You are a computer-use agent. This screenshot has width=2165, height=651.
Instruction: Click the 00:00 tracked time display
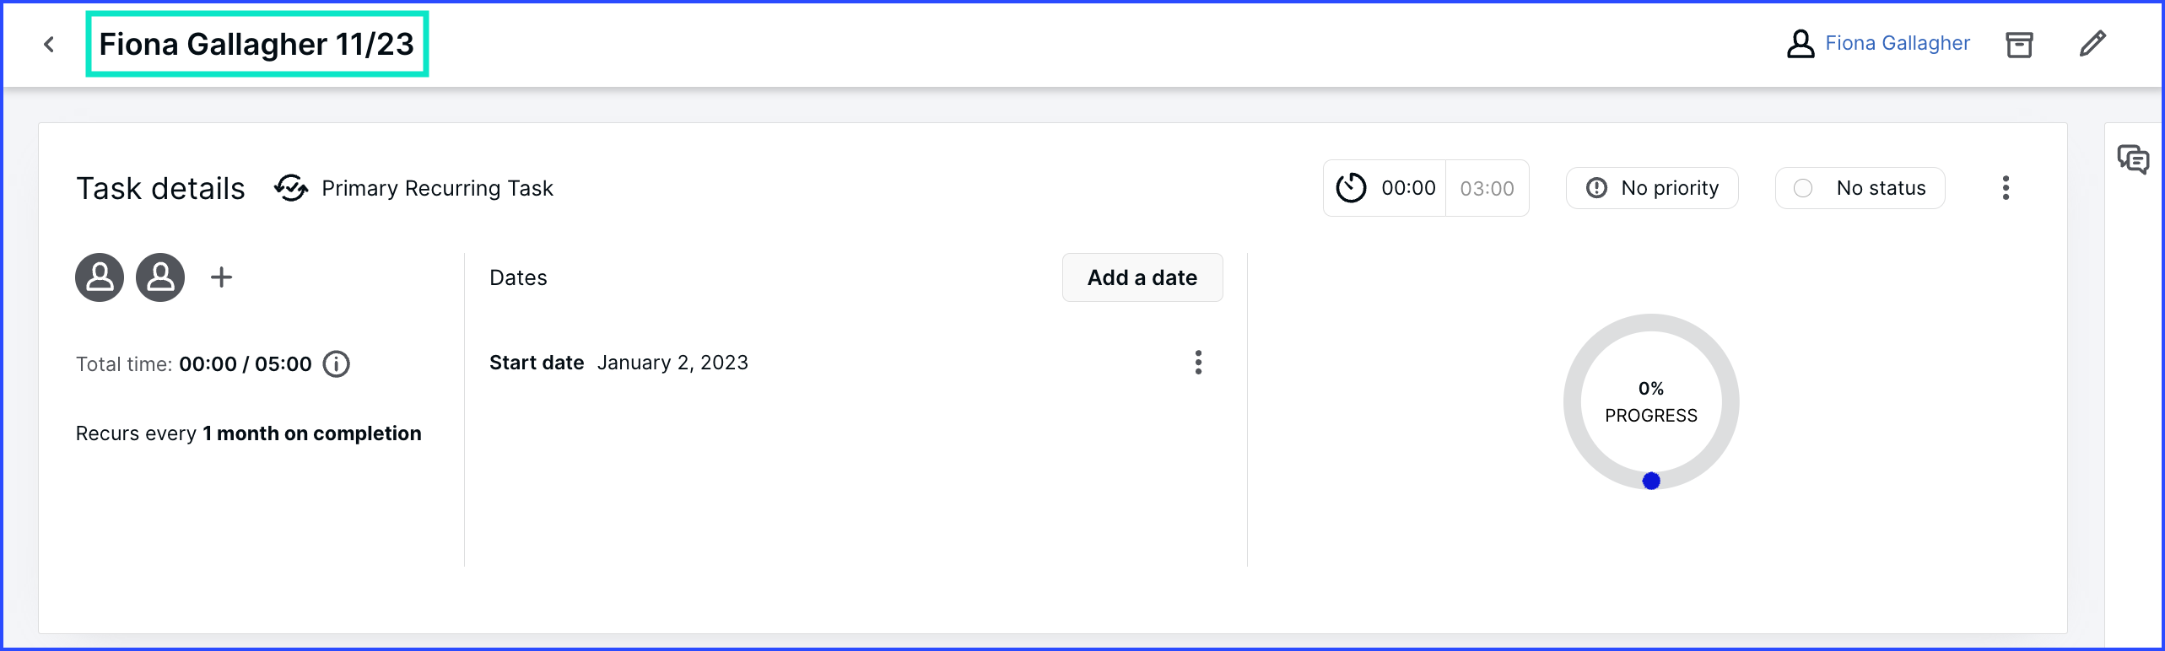1408,188
